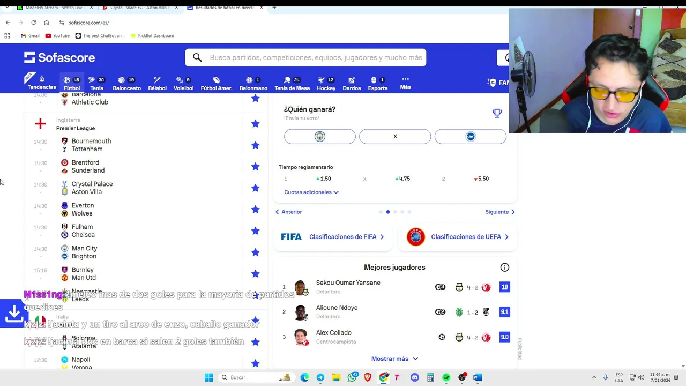This screenshot has height=386, width=686.
Task: Open Sekou Oumar Yansane player row
Action: (x=395, y=287)
